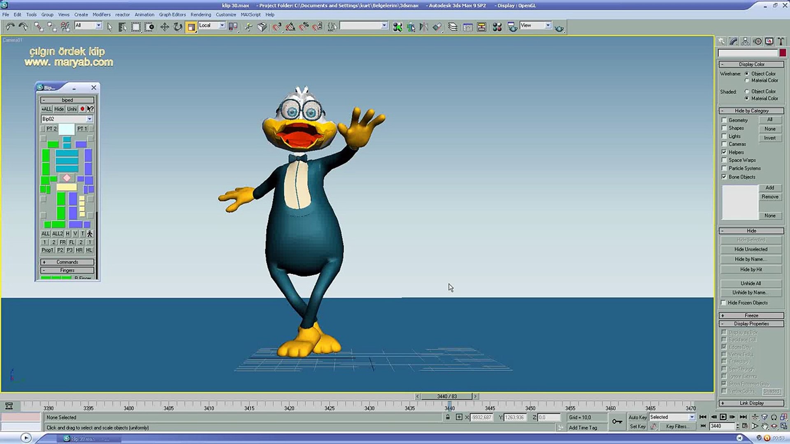Enable the Geometry hide checkbox

click(x=724, y=120)
